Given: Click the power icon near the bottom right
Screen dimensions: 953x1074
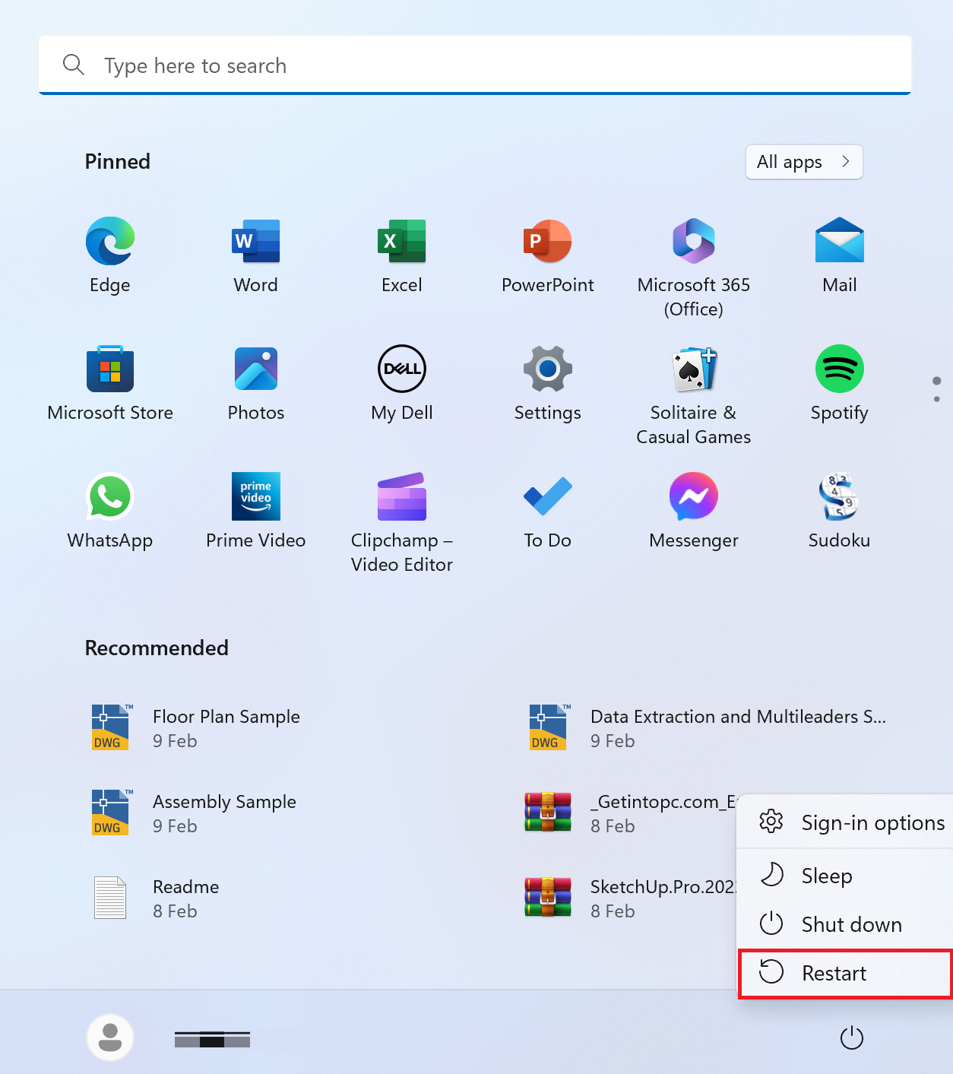Looking at the screenshot, I should coord(851,1037).
